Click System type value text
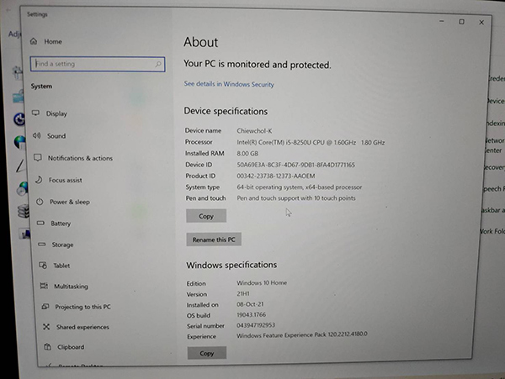The height and width of the screenshot is (379, 505). click(300, 187)
